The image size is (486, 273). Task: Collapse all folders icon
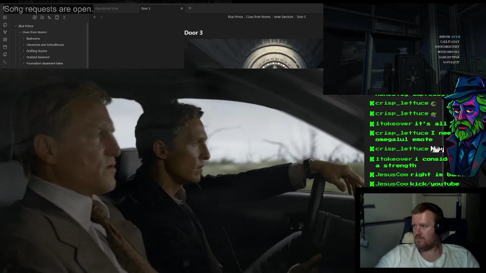point(64,17)
